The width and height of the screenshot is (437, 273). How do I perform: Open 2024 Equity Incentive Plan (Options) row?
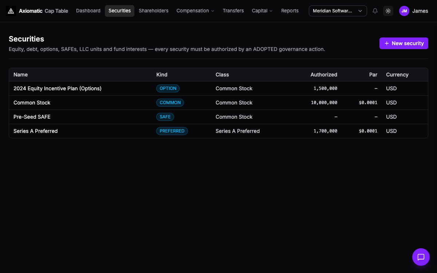(x=219, y=88)
